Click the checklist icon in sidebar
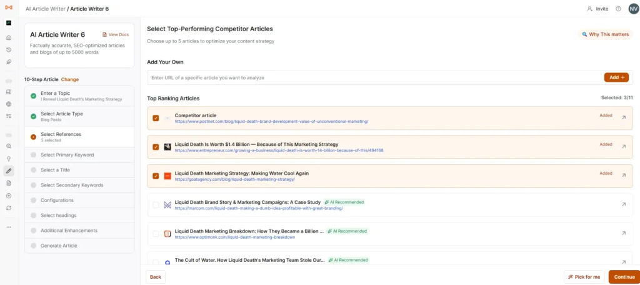Viewport: 640px width, 285px height. 9,116
